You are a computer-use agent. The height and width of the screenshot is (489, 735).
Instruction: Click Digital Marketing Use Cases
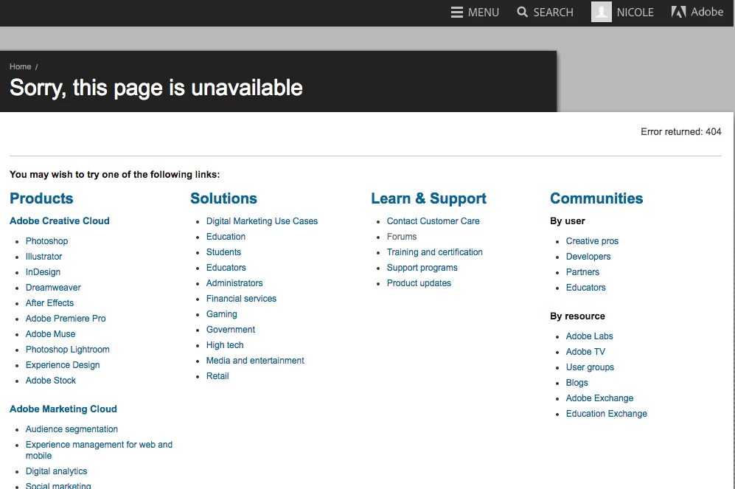(262, 221)
